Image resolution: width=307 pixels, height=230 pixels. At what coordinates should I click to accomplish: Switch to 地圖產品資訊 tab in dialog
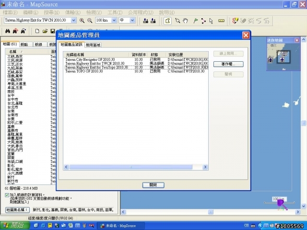pyautogui.click(x=71, y=45)
